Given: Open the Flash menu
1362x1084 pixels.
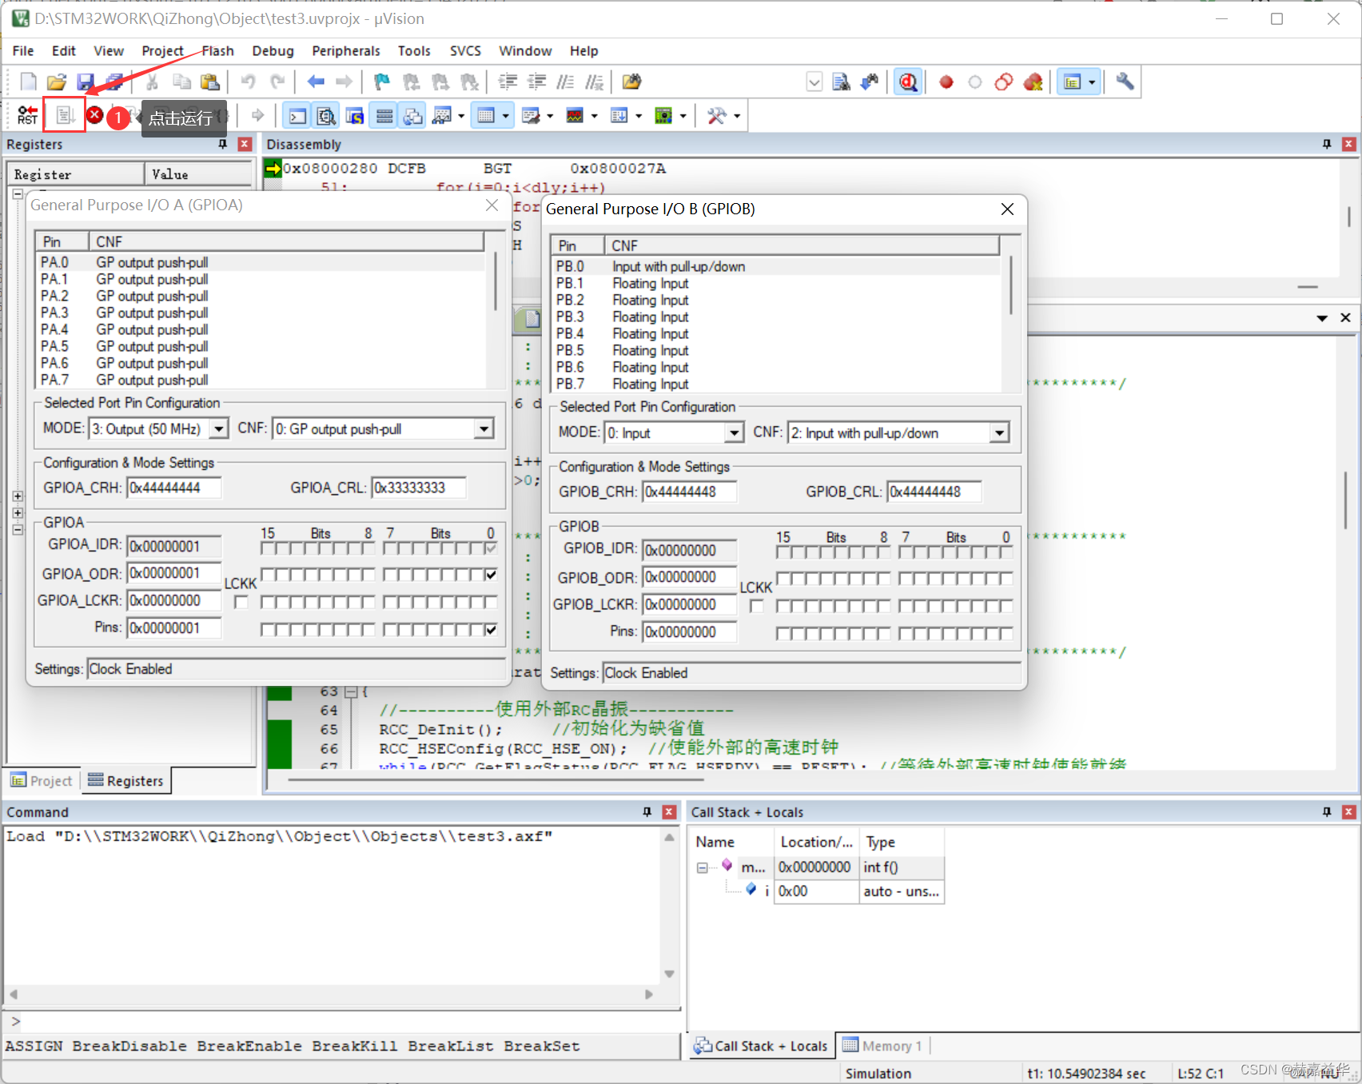Looking at the screenshot, I should [217, 51].
